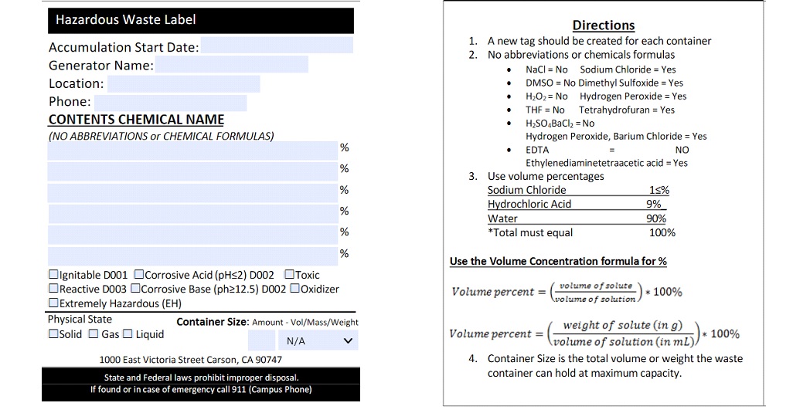Click the Directions heading
The image size is (793, 413).
pyautogui.click(x=604, y=25)
